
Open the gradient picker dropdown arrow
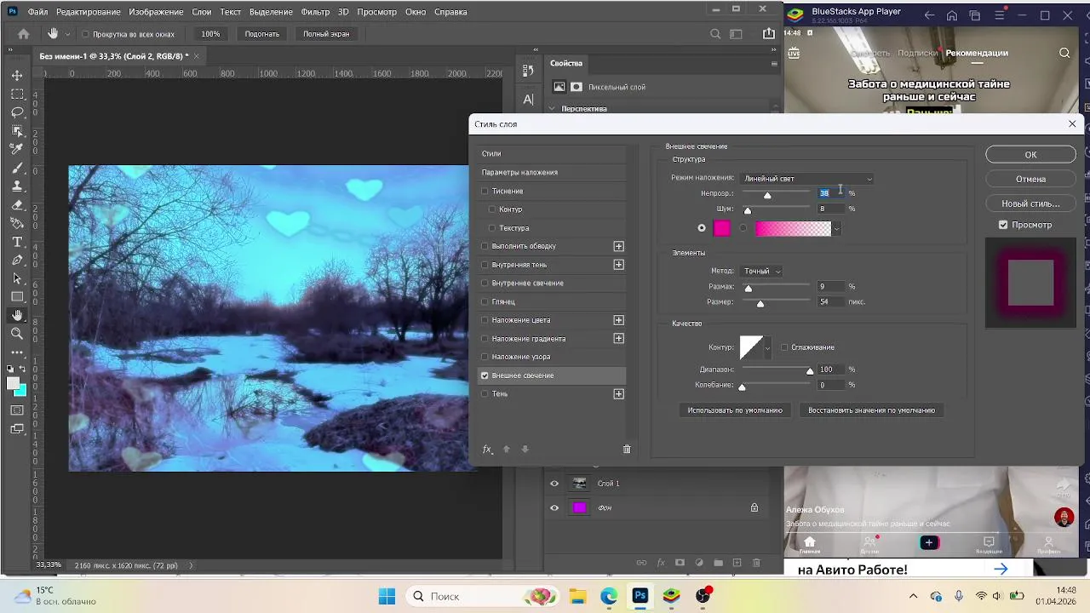tap(837, 228)
